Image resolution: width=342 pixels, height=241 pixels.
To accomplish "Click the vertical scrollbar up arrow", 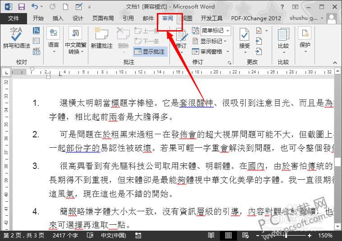I will [x=337, y=71].
